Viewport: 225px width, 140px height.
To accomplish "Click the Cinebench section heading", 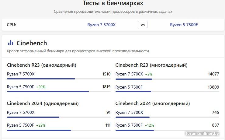I will point(32,43).
